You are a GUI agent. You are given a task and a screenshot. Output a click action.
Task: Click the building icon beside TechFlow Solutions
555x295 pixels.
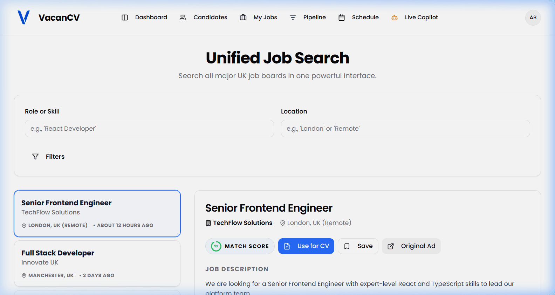click(208, 222)
